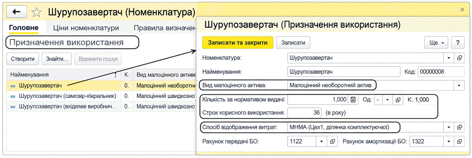Click the Строк корисного використання field
This screenshot has width=472, height=158.
click(304, 113)
